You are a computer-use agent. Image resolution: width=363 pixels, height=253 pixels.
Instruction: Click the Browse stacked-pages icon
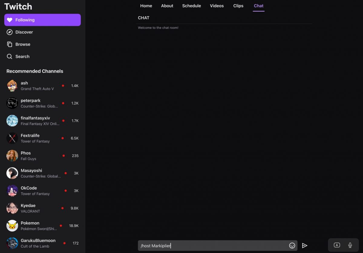10,44
